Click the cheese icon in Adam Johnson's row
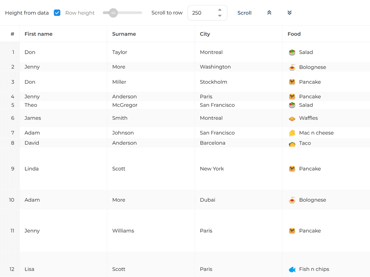Screen dimensions: 370x277 point(292,133)
